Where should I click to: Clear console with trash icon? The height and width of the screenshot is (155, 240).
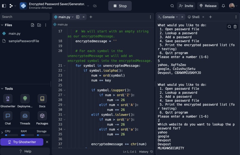235,26
